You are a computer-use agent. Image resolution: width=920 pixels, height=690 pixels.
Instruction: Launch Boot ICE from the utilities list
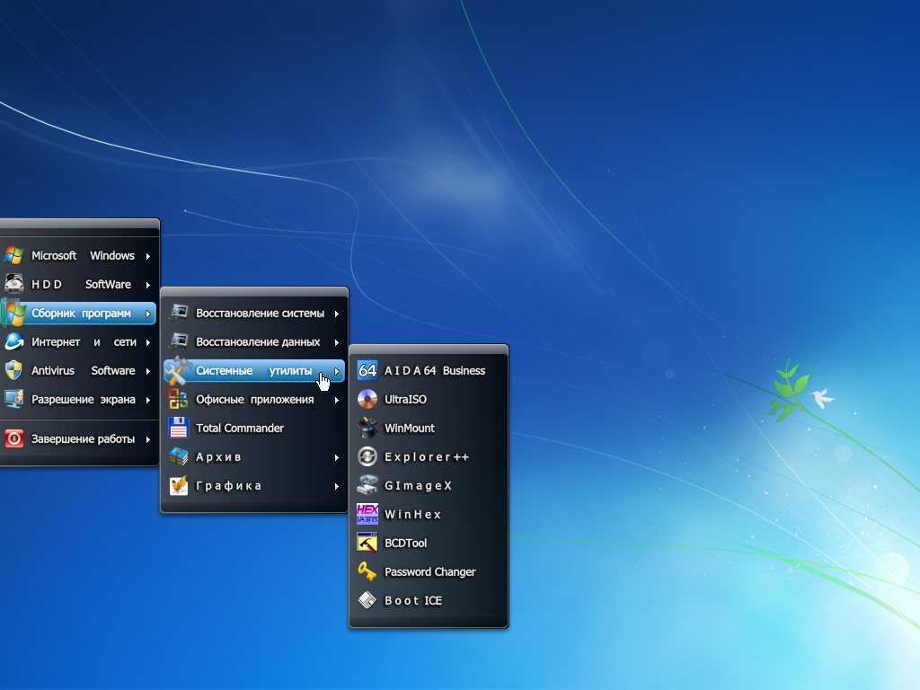(x=429, y=601)
